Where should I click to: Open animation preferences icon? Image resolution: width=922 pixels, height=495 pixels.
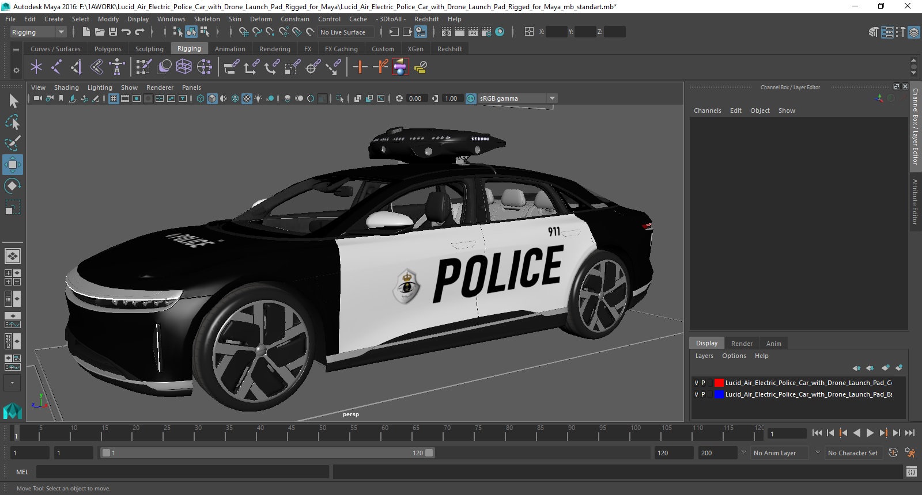pos(910,453)
